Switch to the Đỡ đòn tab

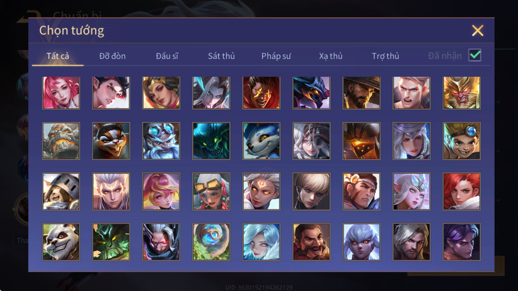click(x=112, y=56)
